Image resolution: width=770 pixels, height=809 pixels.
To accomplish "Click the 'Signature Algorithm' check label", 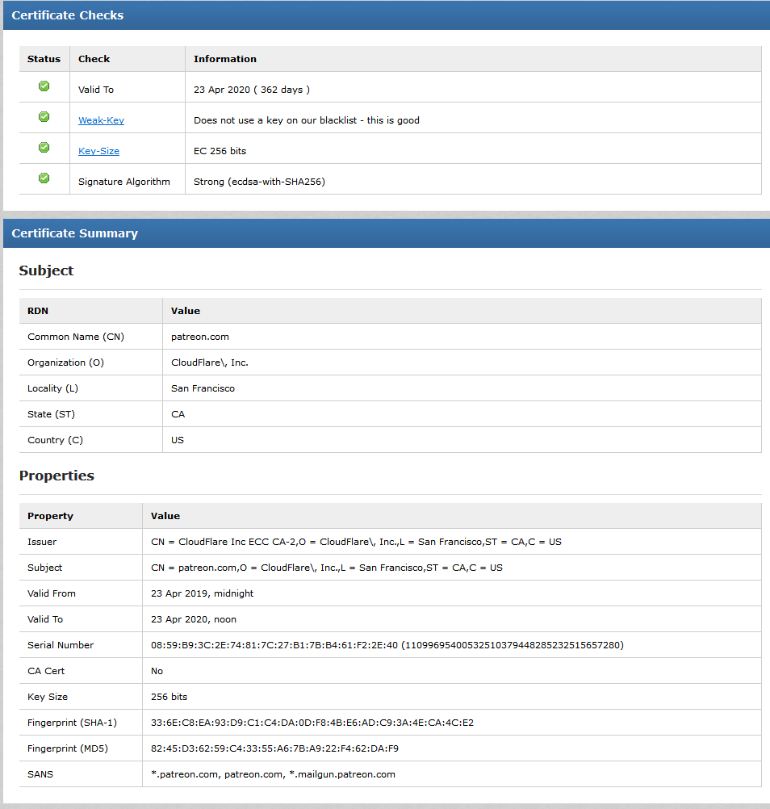I will [x=124, y=182].
